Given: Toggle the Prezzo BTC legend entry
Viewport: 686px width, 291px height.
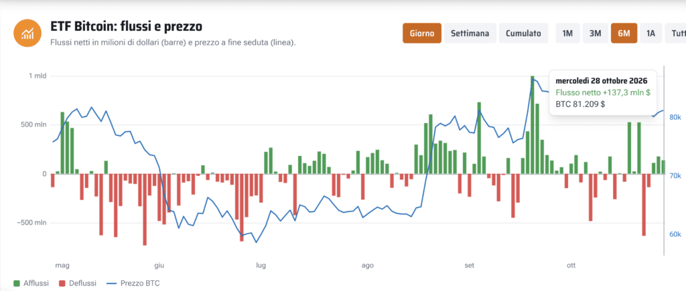Looking at the screenshot, I should (133, 283).
